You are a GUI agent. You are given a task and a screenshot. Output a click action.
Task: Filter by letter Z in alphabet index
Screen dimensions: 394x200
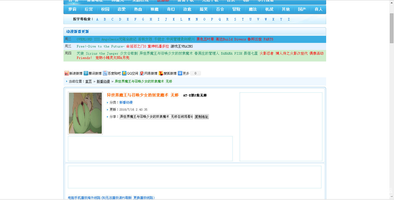289,19
